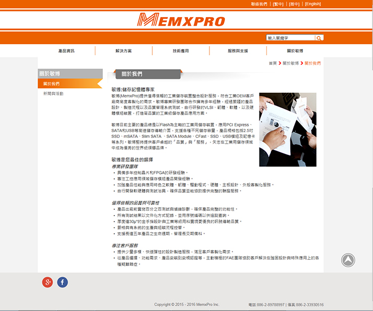
Task: Click the MEMXPRO logo
Action: coord(181,20)
